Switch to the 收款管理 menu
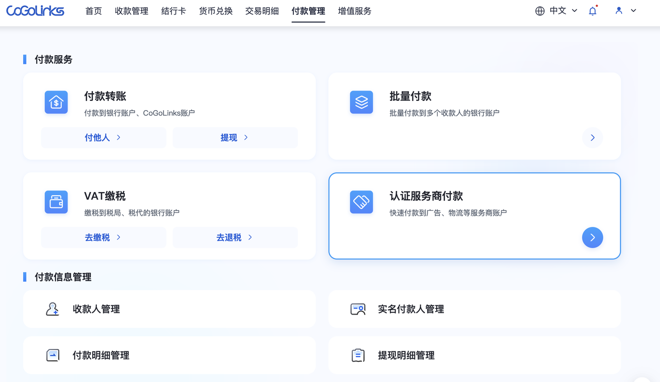Viewport: 660px width, 382px height. tap(131, 11)
